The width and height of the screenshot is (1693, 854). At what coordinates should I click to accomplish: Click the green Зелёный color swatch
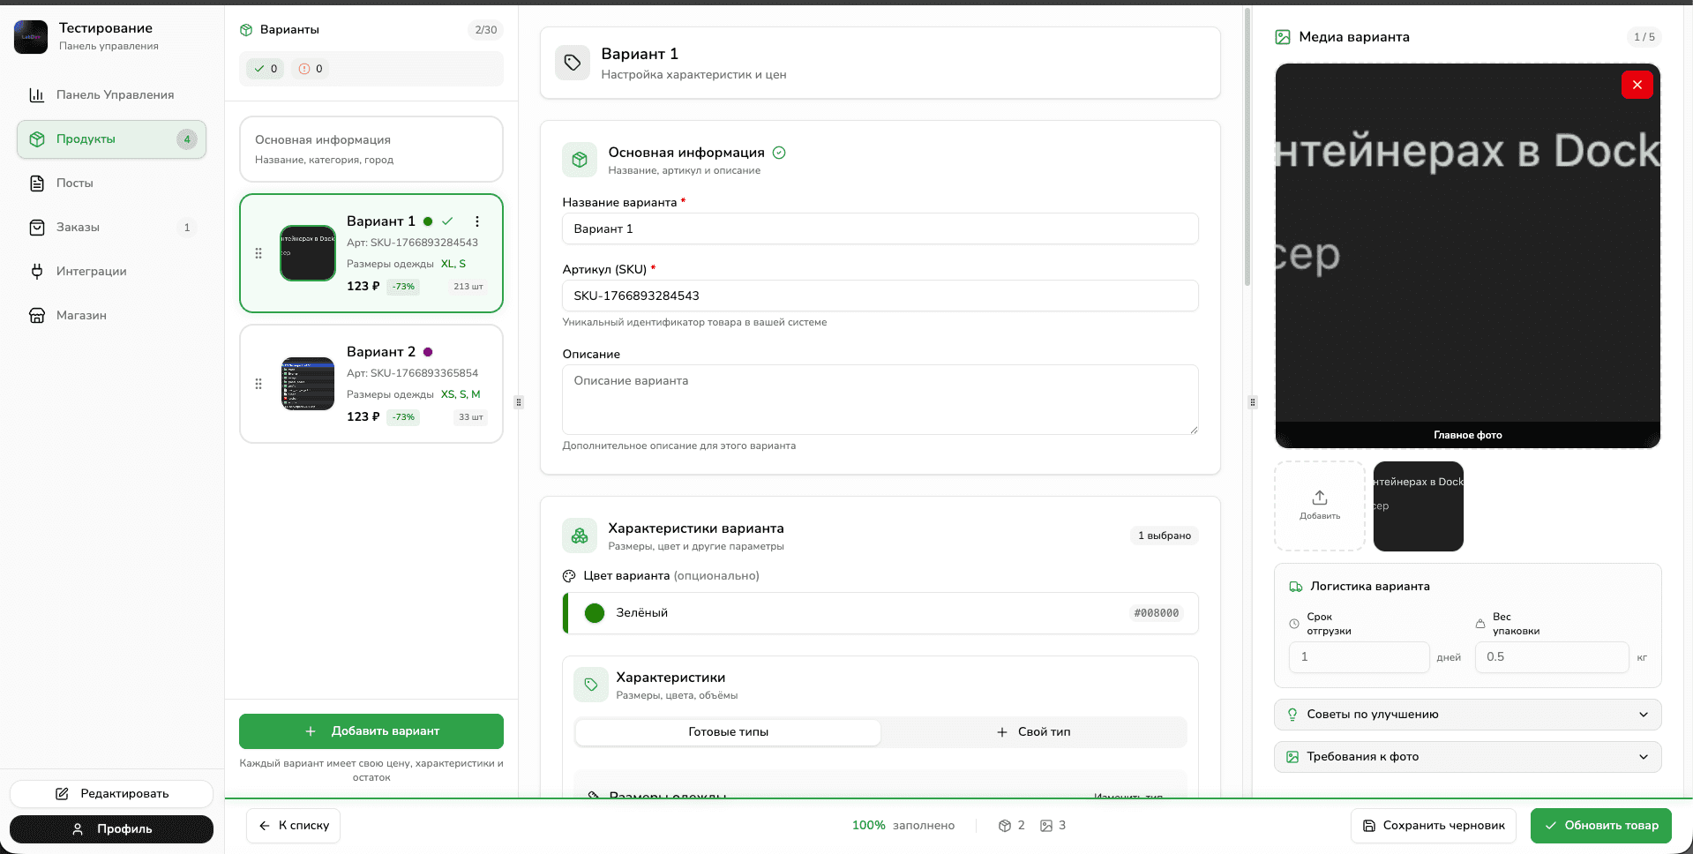coord(595,612)
